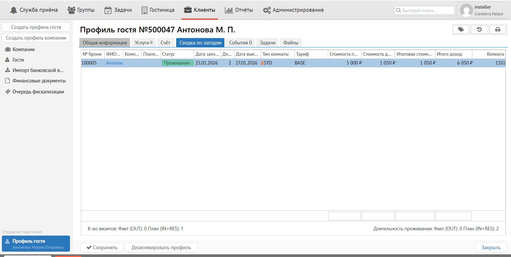Switch to the Счёт tab
This screenshot has height=257, width=511.
point(165,43)
